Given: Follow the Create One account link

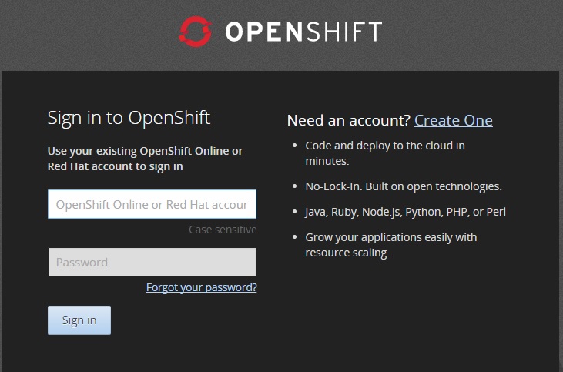Looking at the screenshot, I should point(453,120).
